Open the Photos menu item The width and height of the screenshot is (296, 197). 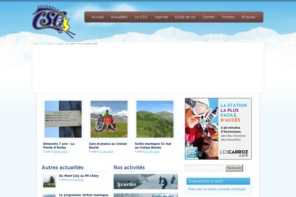click(228, 17)
